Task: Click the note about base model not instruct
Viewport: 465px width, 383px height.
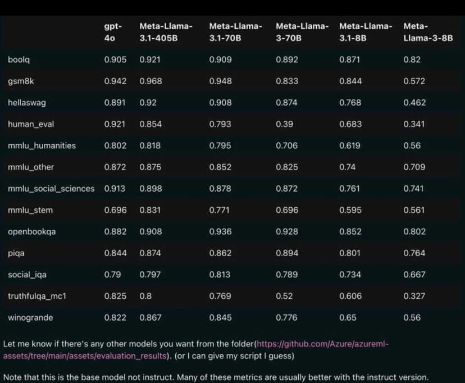Action: [x=216, y=377]
